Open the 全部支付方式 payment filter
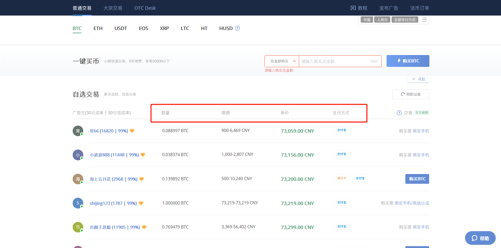The height and width of the screenshot is (248, 501). (x=405, y=20)
